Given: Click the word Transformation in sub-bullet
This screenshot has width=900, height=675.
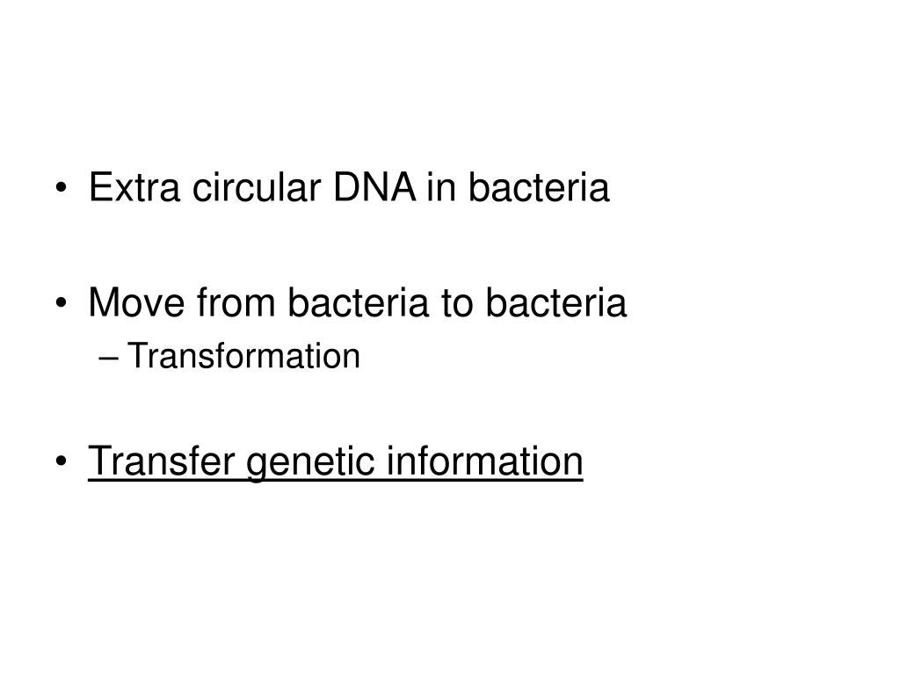Looking at the screenshot, I should click(x=243, y=355).
